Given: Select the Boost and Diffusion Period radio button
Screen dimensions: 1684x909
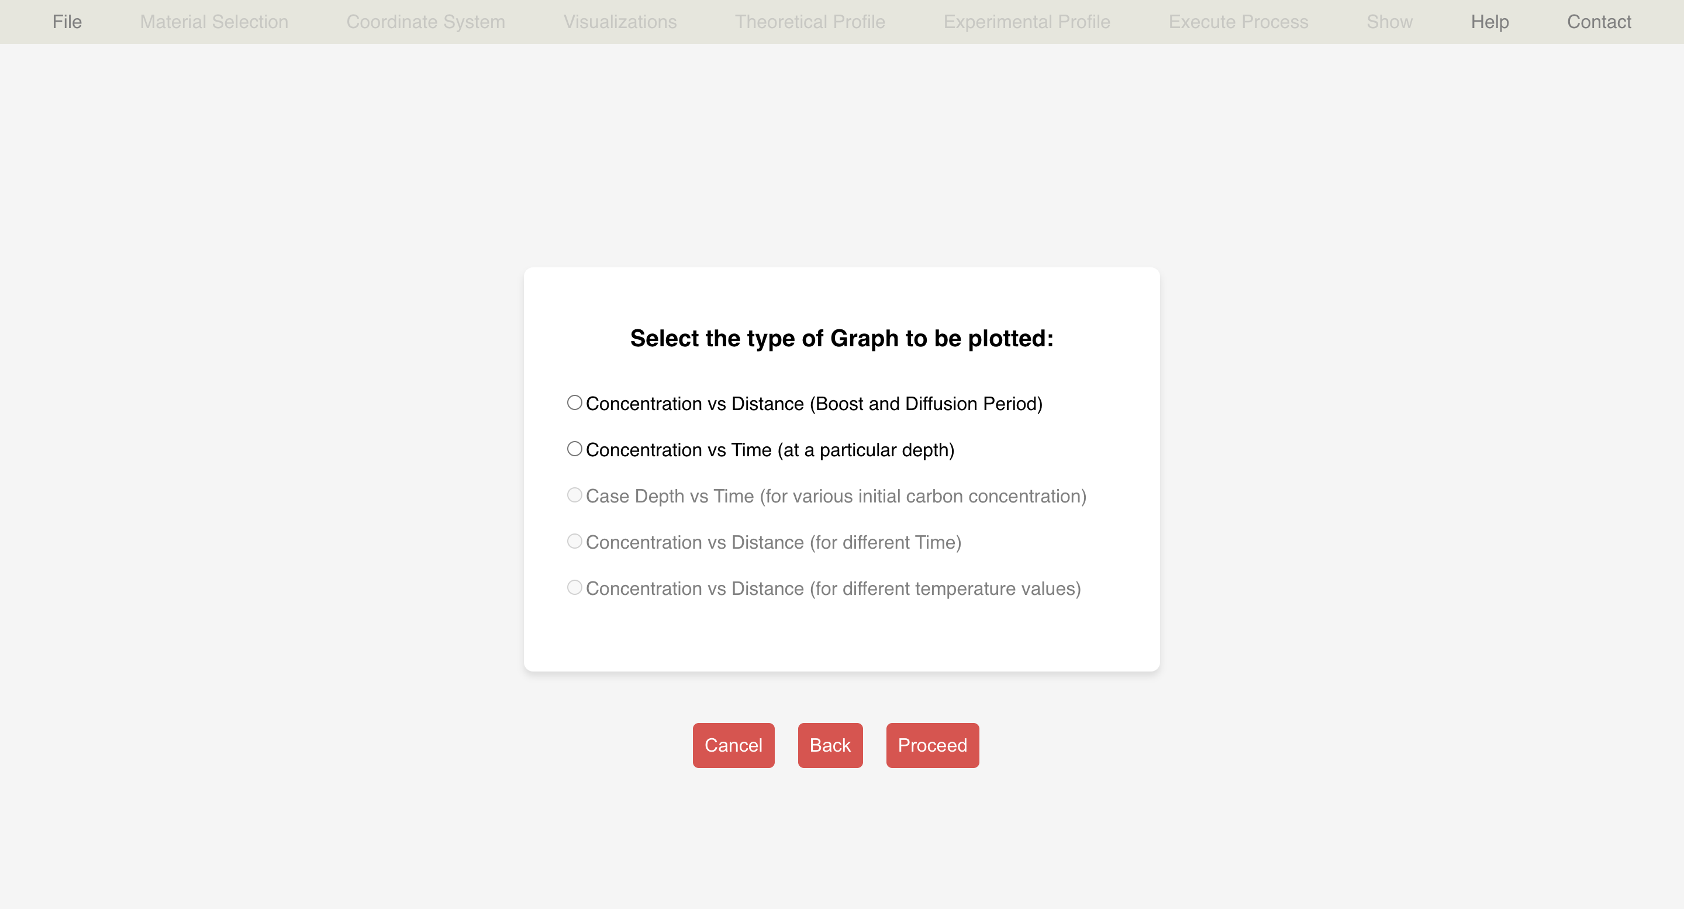Looking at the screenshot, I should 574,403.
